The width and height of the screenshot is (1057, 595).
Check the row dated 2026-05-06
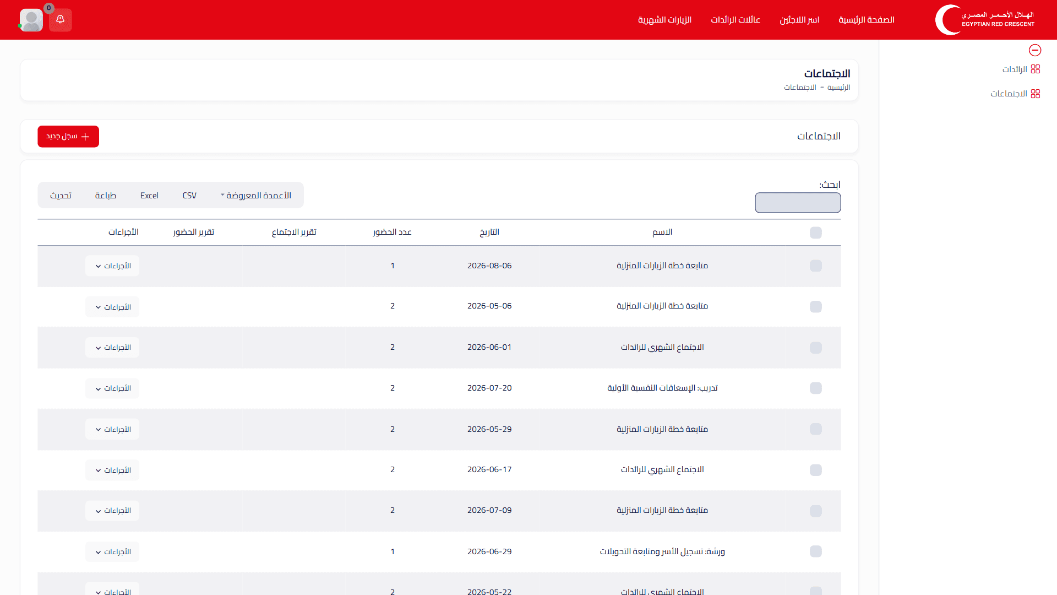[816, 307]
